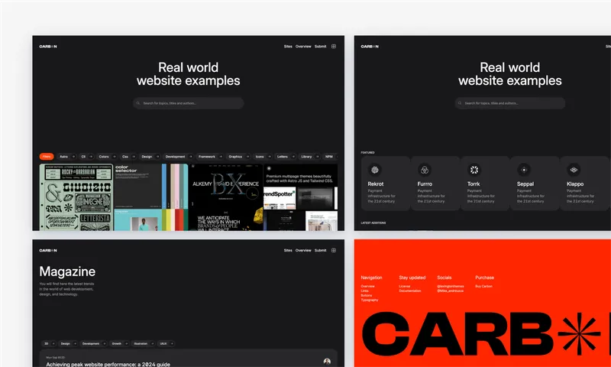
Task: Click the Rekrot featured card icon
Action: [375, 170]
